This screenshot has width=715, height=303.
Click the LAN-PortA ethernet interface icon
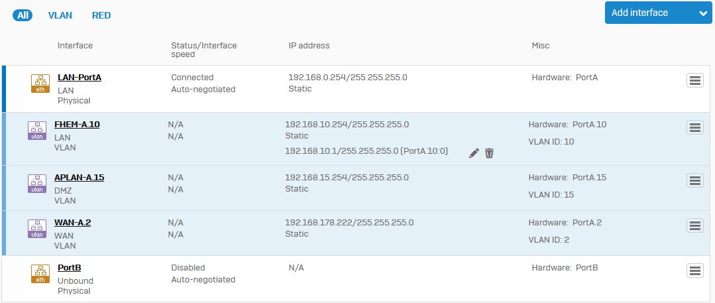tap(40, 84)
